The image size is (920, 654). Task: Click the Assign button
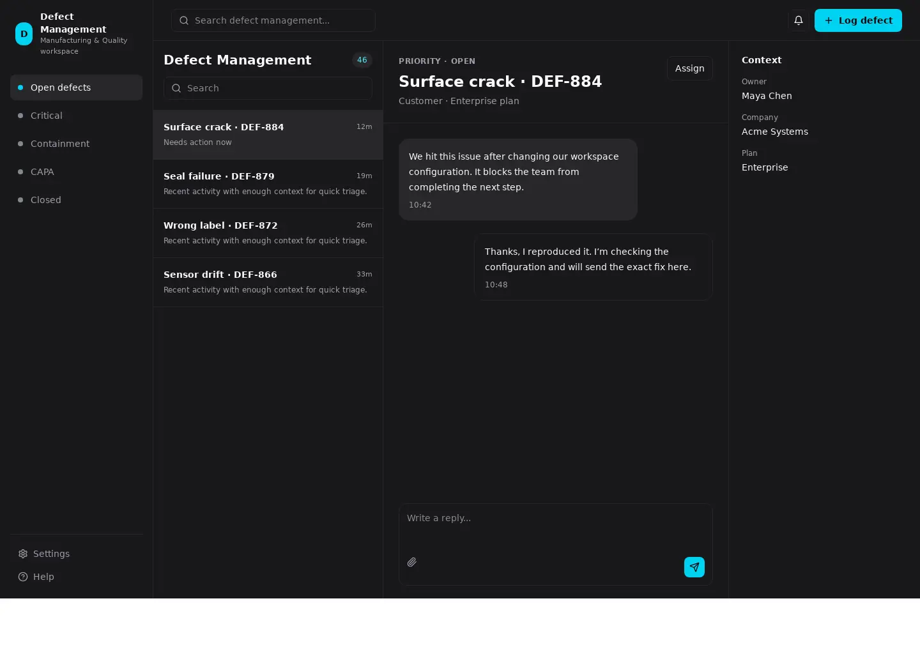pos(689,68)
